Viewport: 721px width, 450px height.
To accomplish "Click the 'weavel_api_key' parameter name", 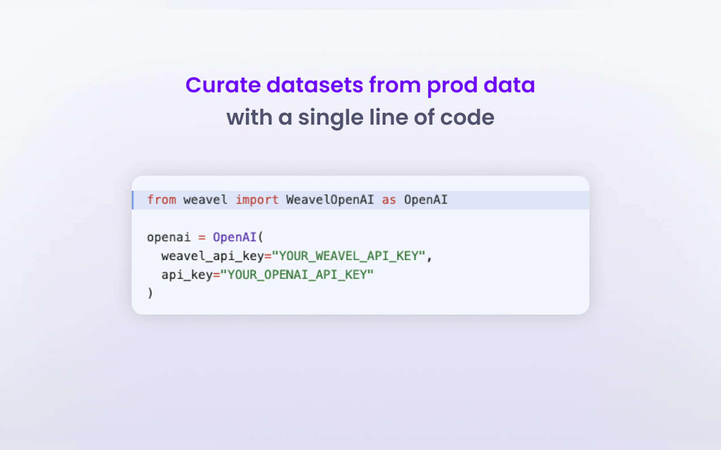I will (213, 256).
